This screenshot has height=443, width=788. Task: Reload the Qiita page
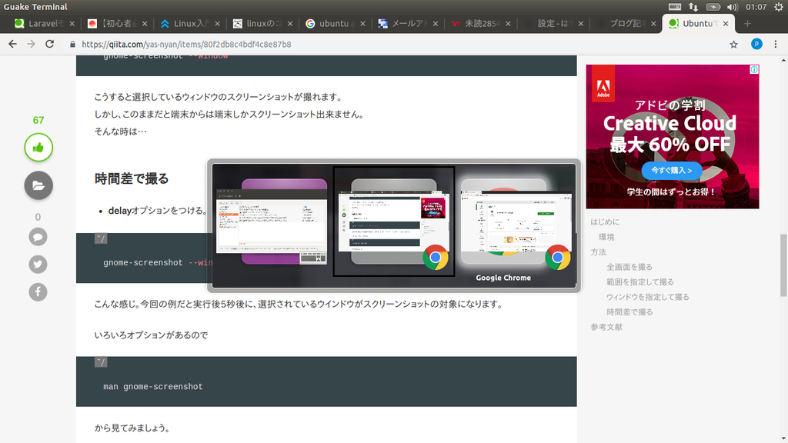pyautogui.click(x=50, y=44)
